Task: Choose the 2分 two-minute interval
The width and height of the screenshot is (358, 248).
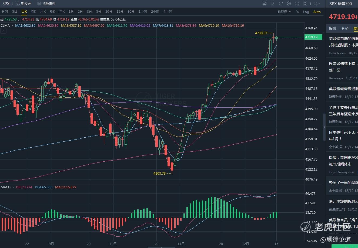Action: click(x=80, y=12)
